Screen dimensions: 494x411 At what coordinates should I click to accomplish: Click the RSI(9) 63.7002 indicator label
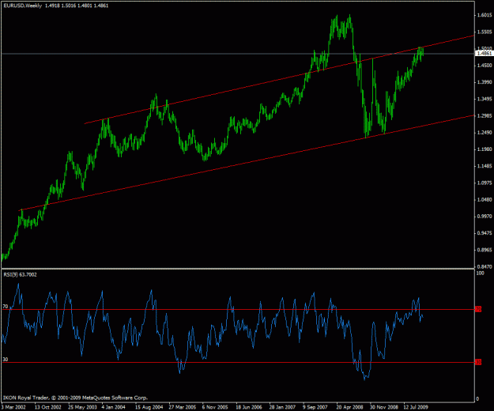21,274
